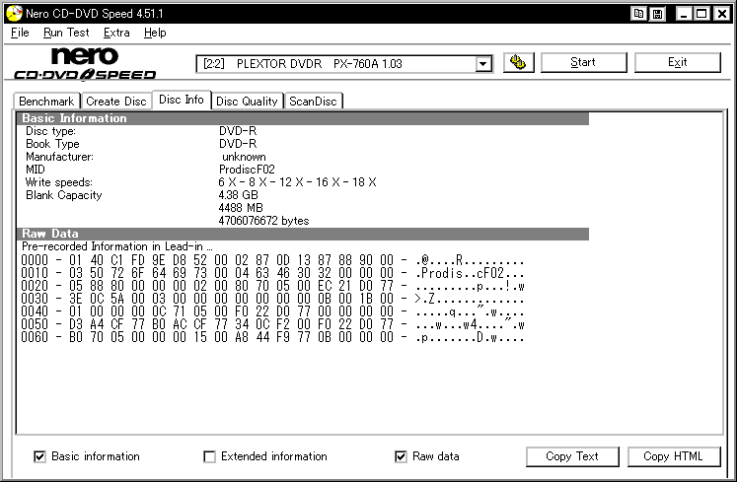Click the hex row starting with 0020
Viewport: 737px width, 482px height.
click(x=272, y=286)
